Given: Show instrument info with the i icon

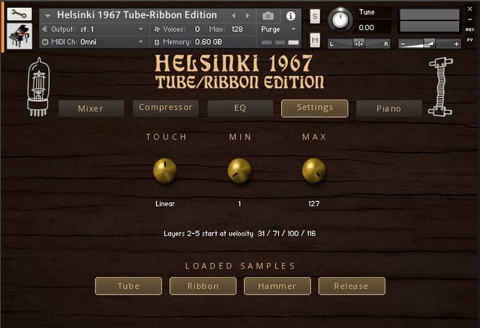Looking at the screenshot, I should pyautogui.click(x=291, y=15).
